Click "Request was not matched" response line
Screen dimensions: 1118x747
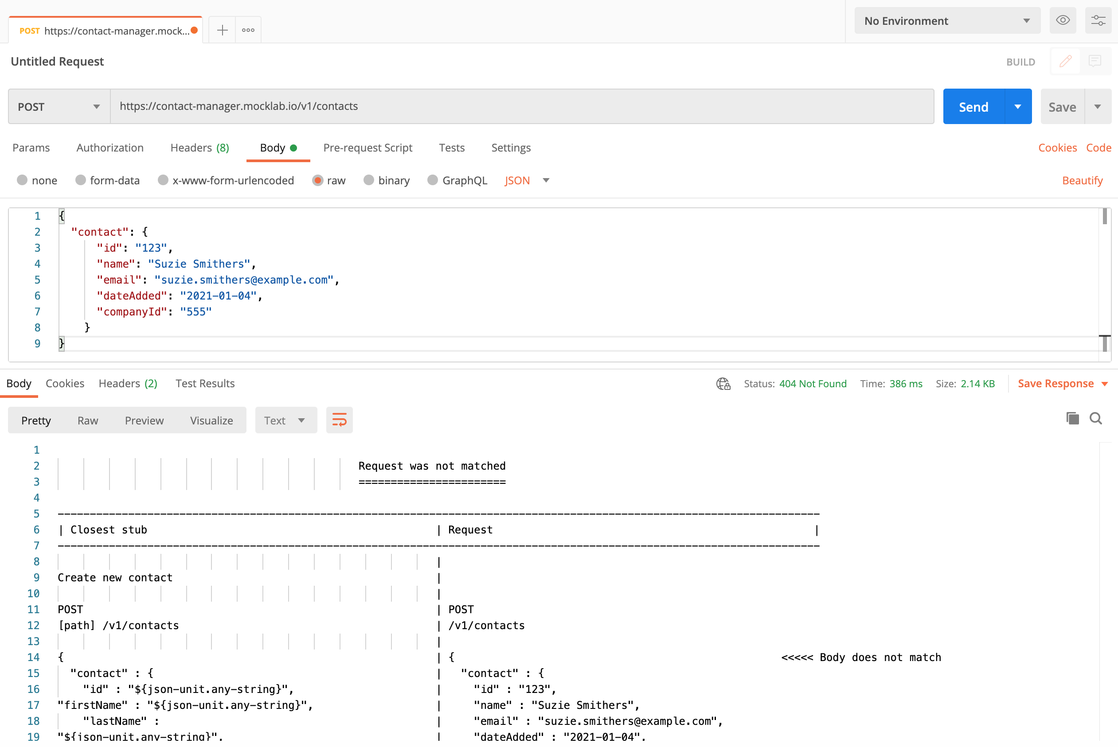click(x=432, y=466)
